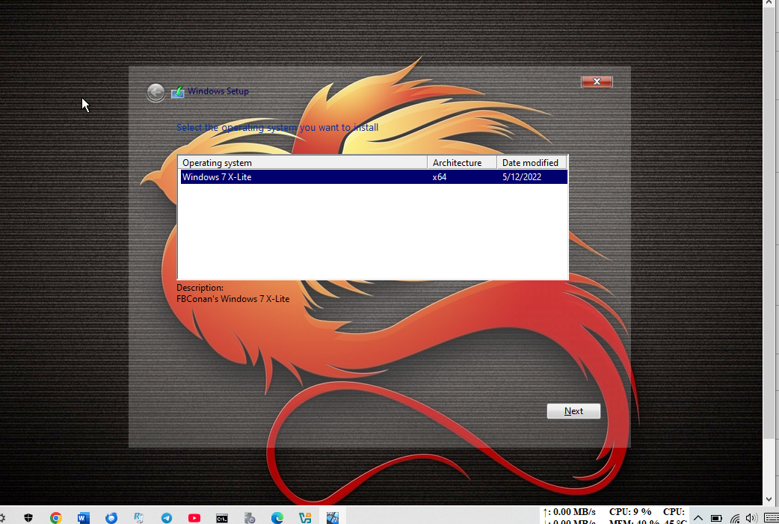Screen dimensions: 779x524
Task: Click the battery status icon
Action: coord(716,517)
